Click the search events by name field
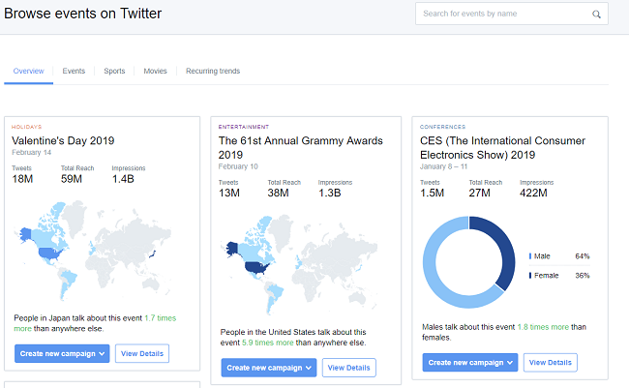The height and width of the screenshot is (388, 629). pos(505,15)
